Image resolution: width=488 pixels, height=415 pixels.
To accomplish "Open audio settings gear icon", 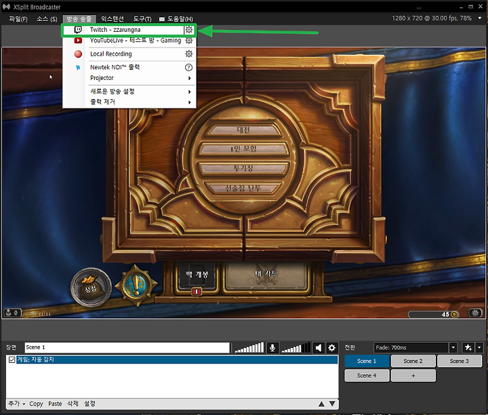I will 331,347.
